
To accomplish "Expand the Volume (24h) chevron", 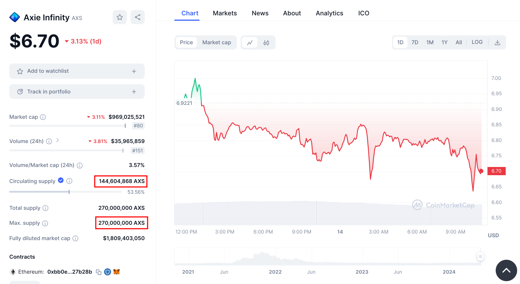I will click(58, 141).
